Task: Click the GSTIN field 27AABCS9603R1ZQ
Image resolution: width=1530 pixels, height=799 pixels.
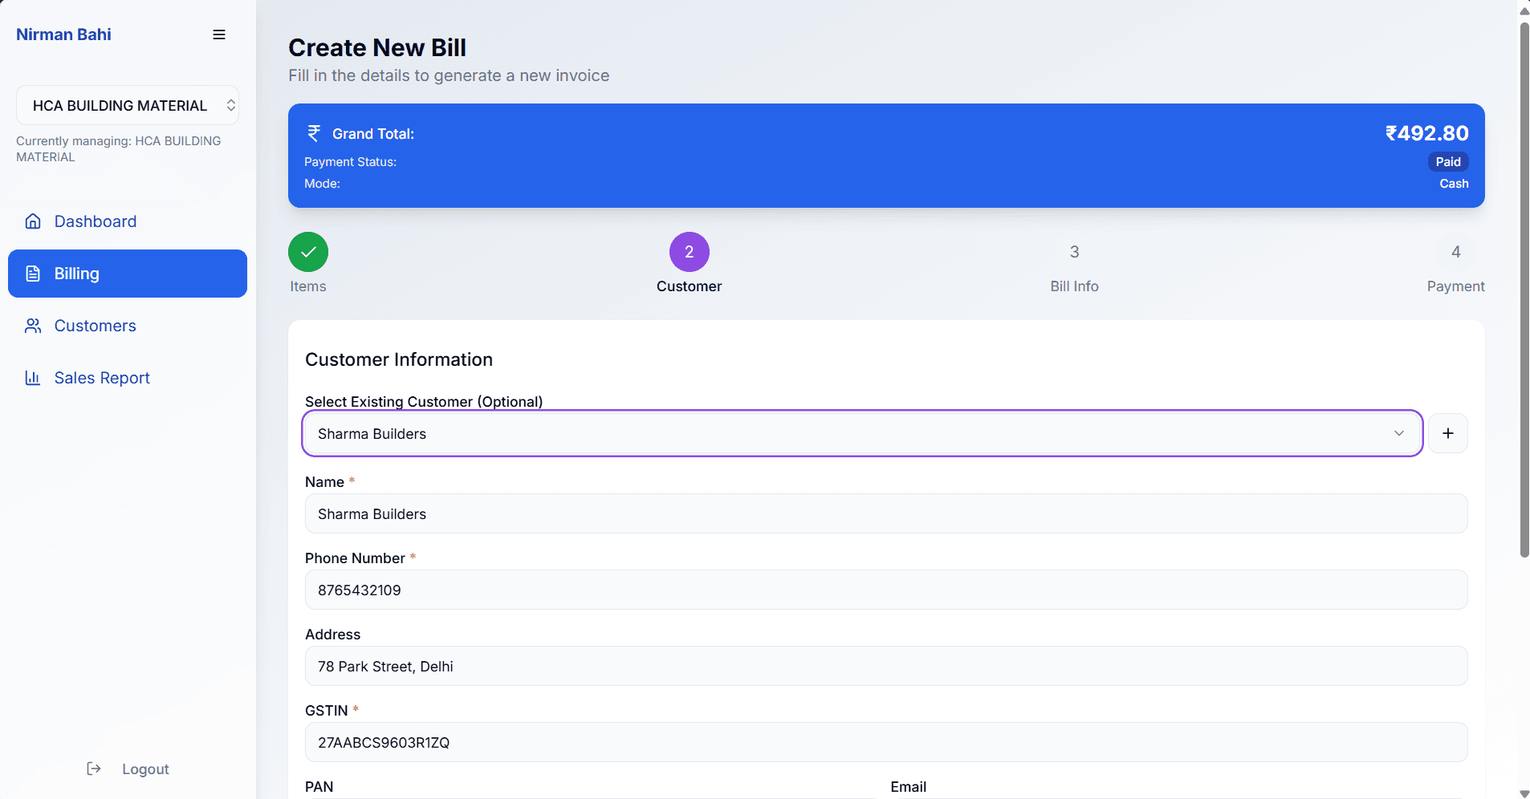Action: [886, 742]
